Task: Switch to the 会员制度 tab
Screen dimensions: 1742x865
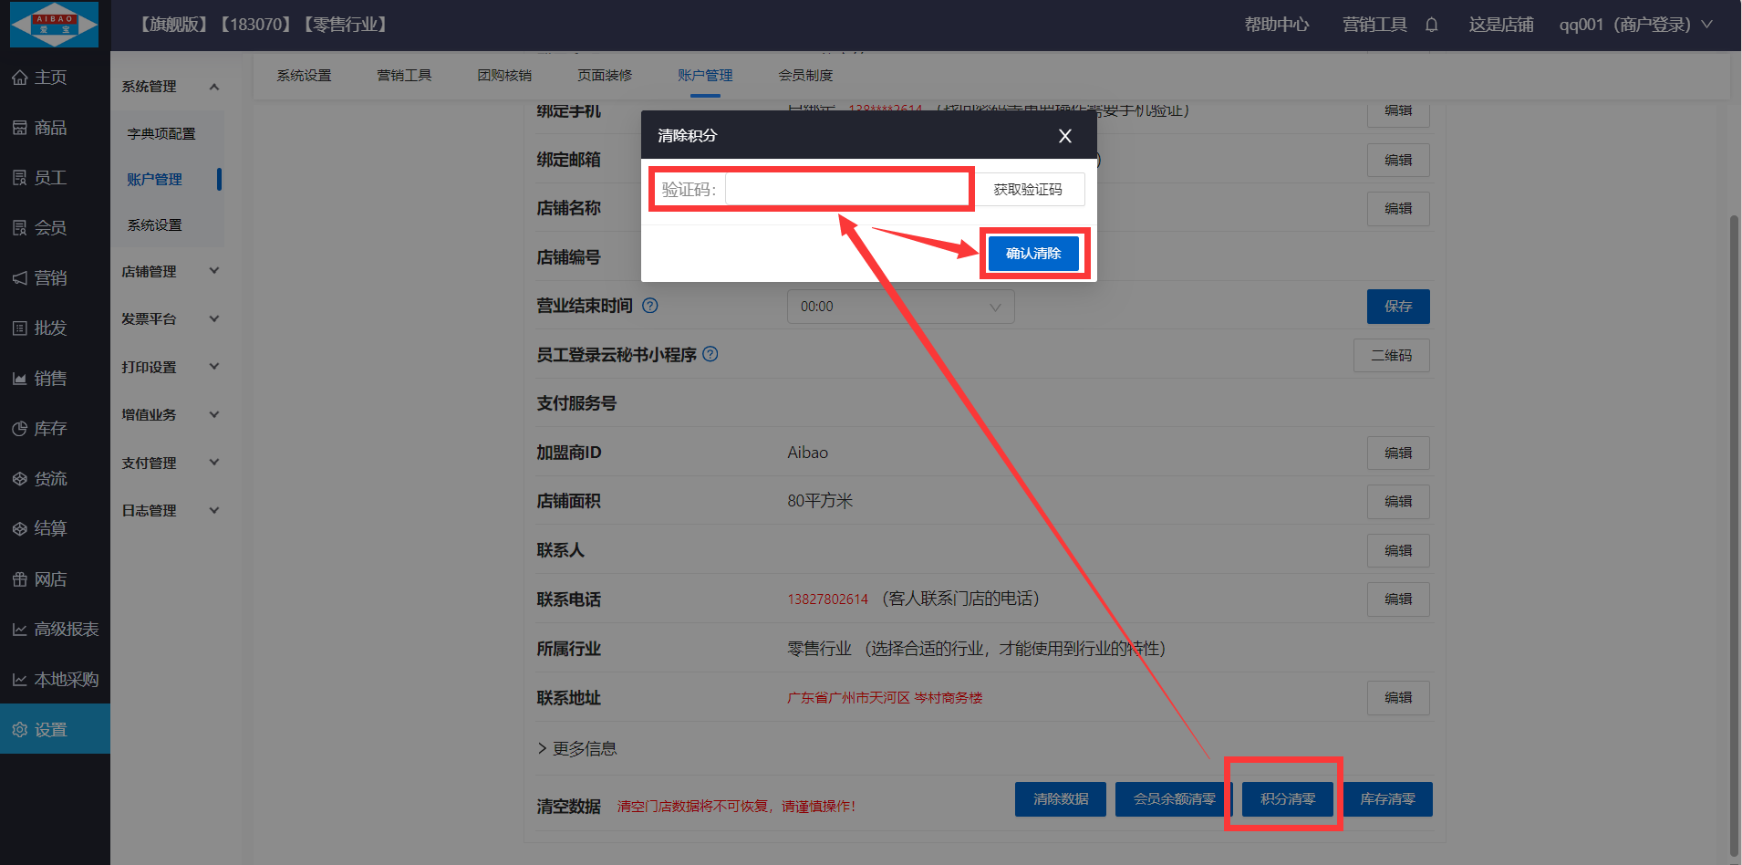Action: [805, 76]
